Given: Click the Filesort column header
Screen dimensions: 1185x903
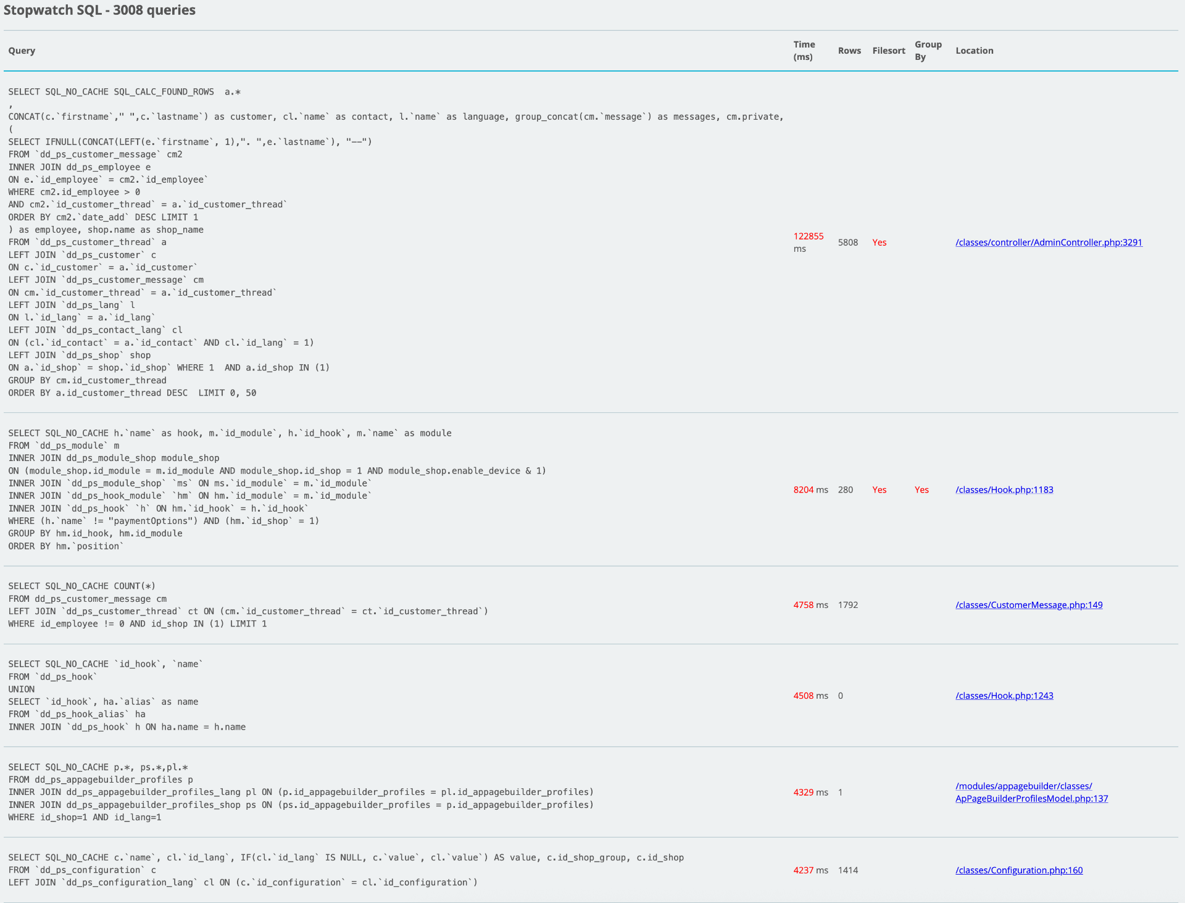Looking at the screenshot, I should tap(889, 51).
